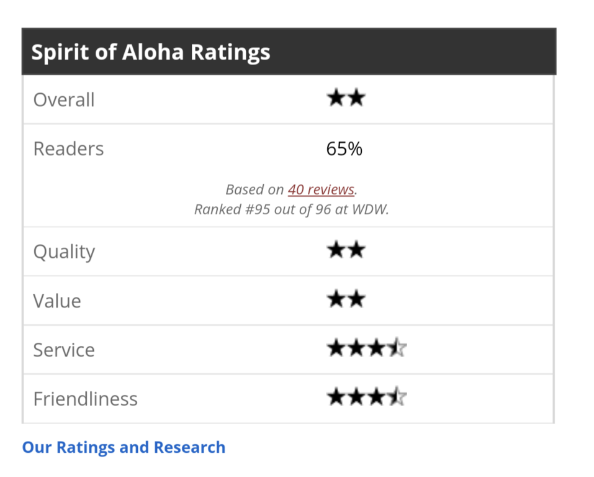The height and width of the screenshot is (477, 594).
Task: Open Our Ratings and Research link
Action: point(124,447)
